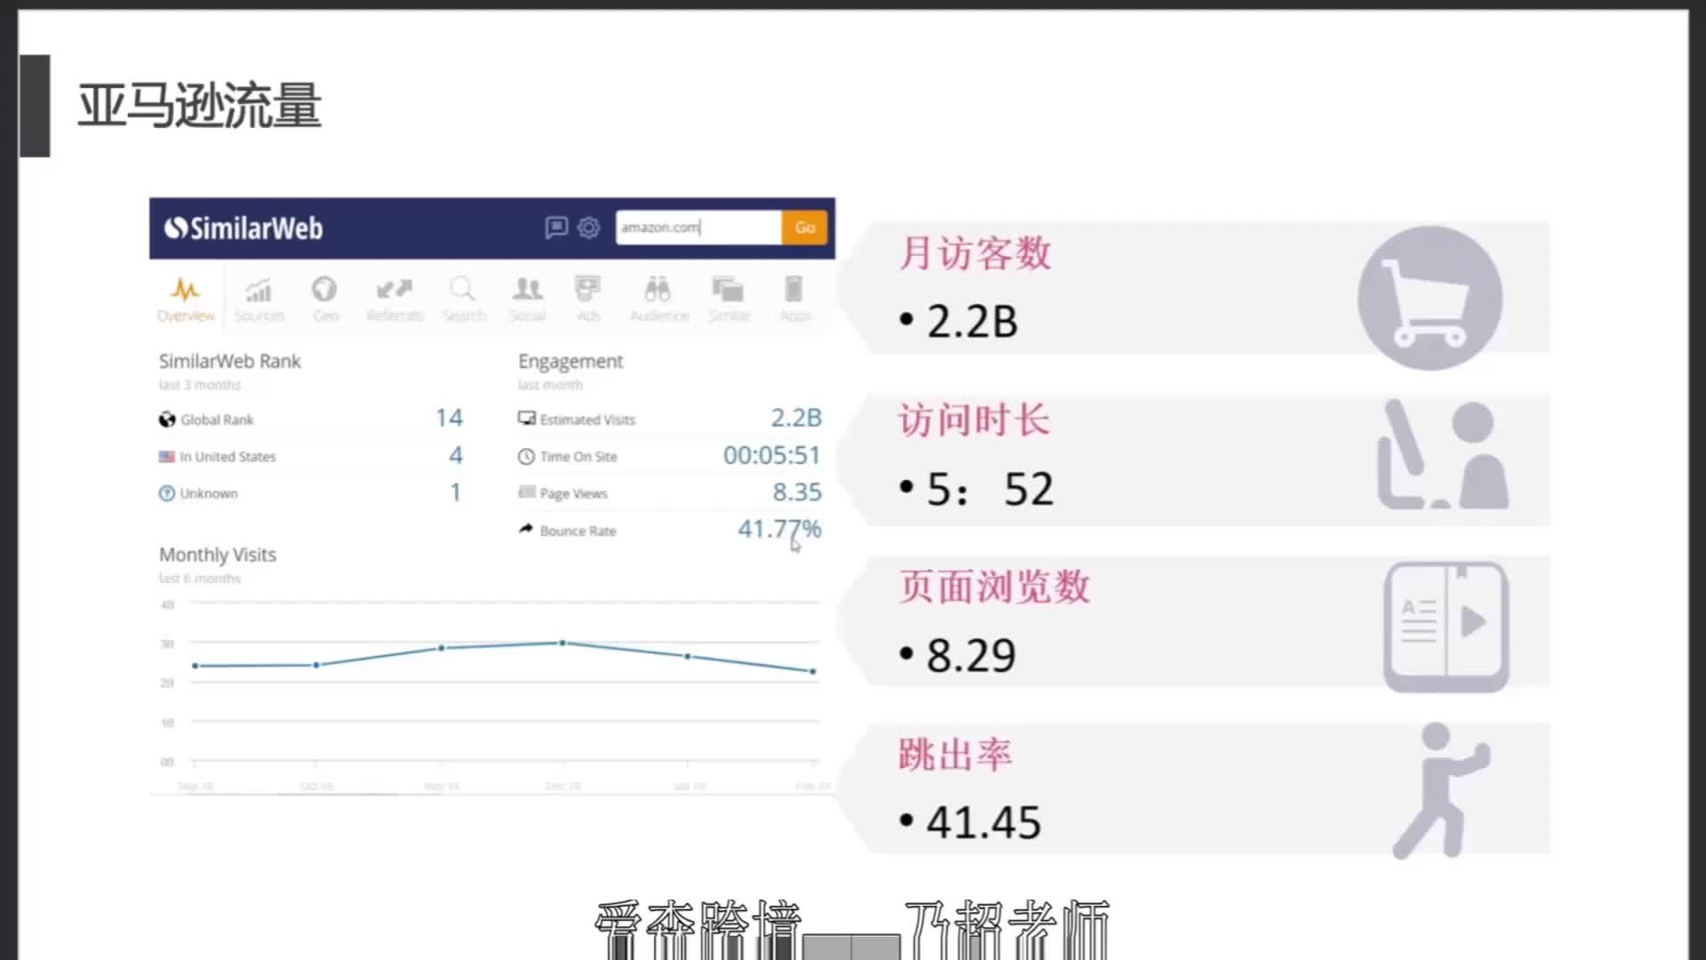Image resolution: width=1706 pixels, height=960 pixels.
Task: Click the Go search button
Action: [x=805, y=228]
